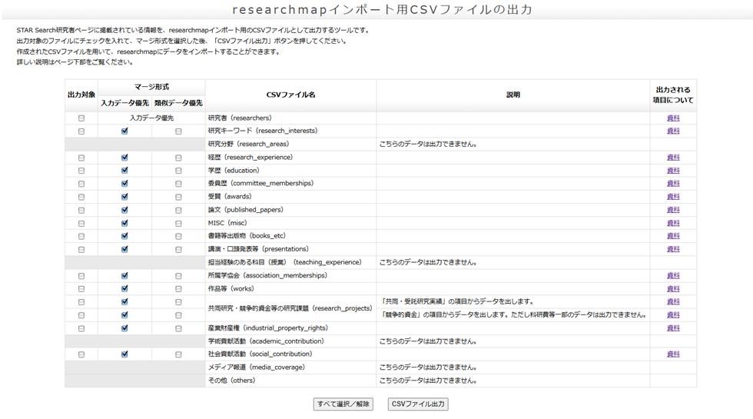
Task: Uncheck 入力データ優先 for 学歴 (education)
Action: 124,171
